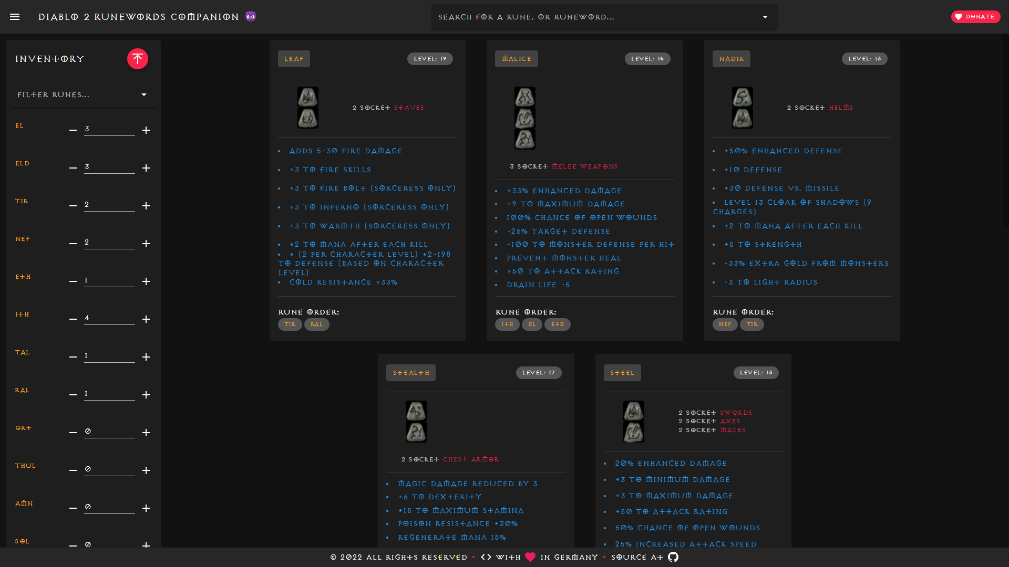Open the Steel runeword title
Screen dimensions: 1009x567
[622, 373]
